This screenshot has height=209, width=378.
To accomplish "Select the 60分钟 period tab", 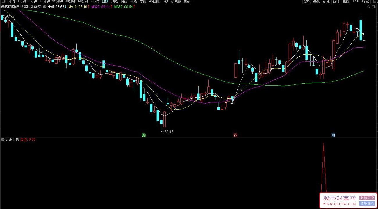I will point(83,1).
